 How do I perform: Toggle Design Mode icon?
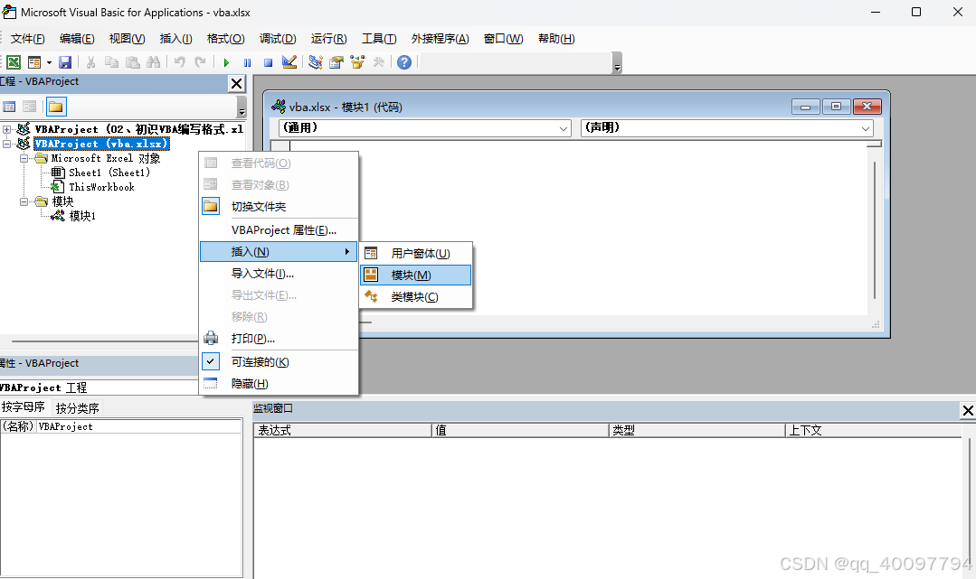coord(289,62)
